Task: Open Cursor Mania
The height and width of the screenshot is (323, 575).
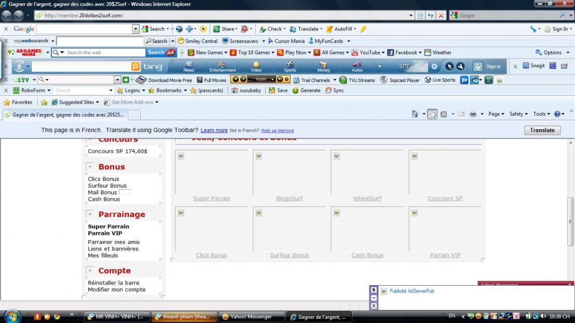Action: click(x=286, y=41)
